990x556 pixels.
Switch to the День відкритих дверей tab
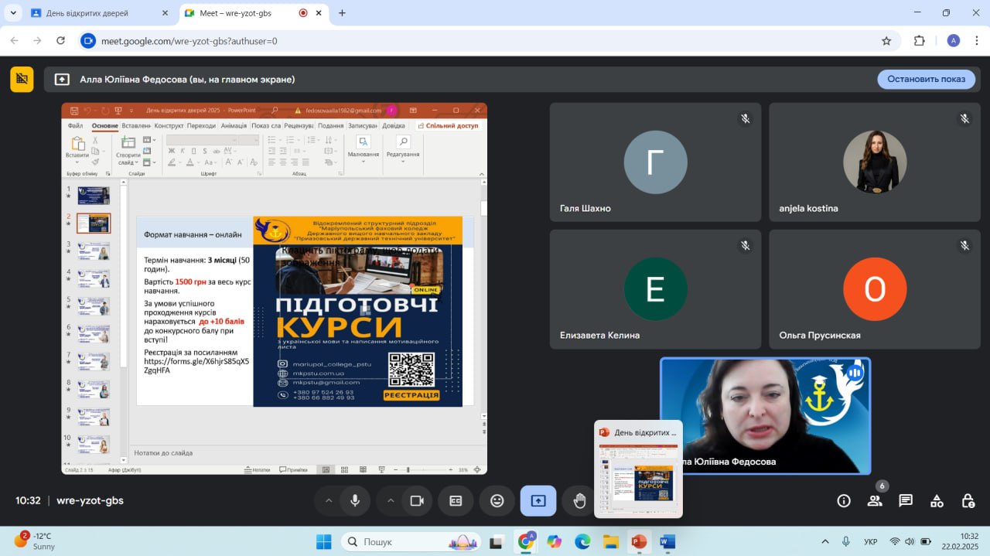coord(87,13)
